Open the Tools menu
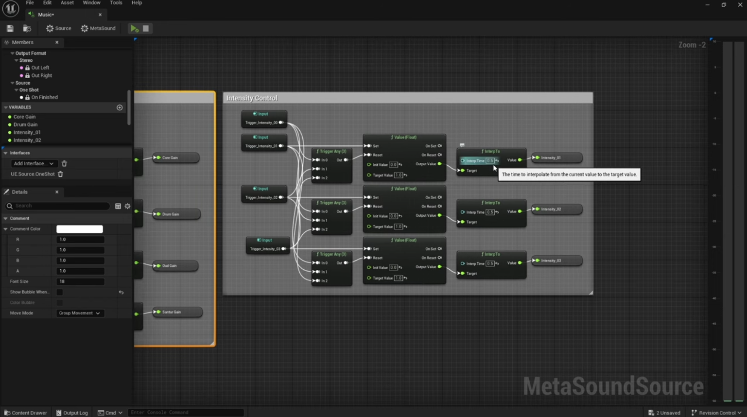The width and height of the screenshot is (747, 417). point(116,3)
